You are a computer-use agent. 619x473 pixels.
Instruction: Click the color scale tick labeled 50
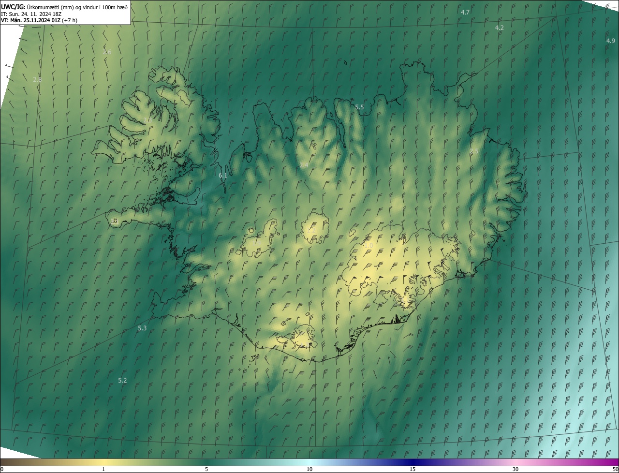(615, 469)
